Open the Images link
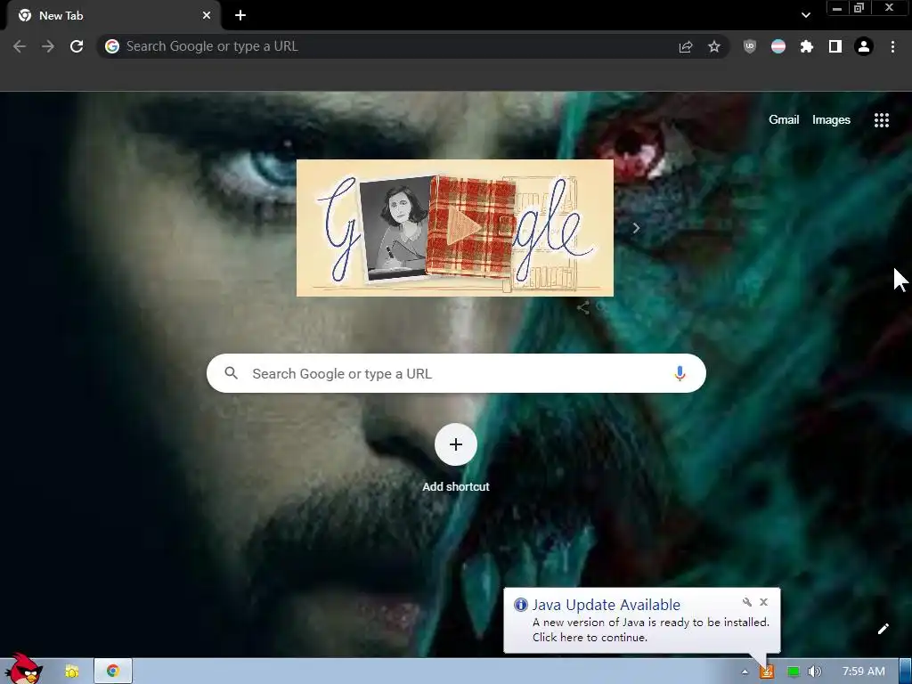 click(831, 120)
